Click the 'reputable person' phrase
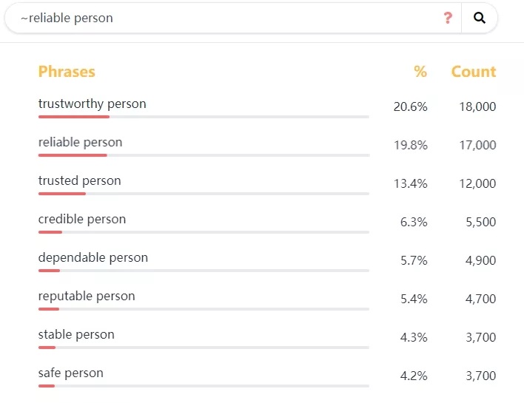 (x=87, y=297)
